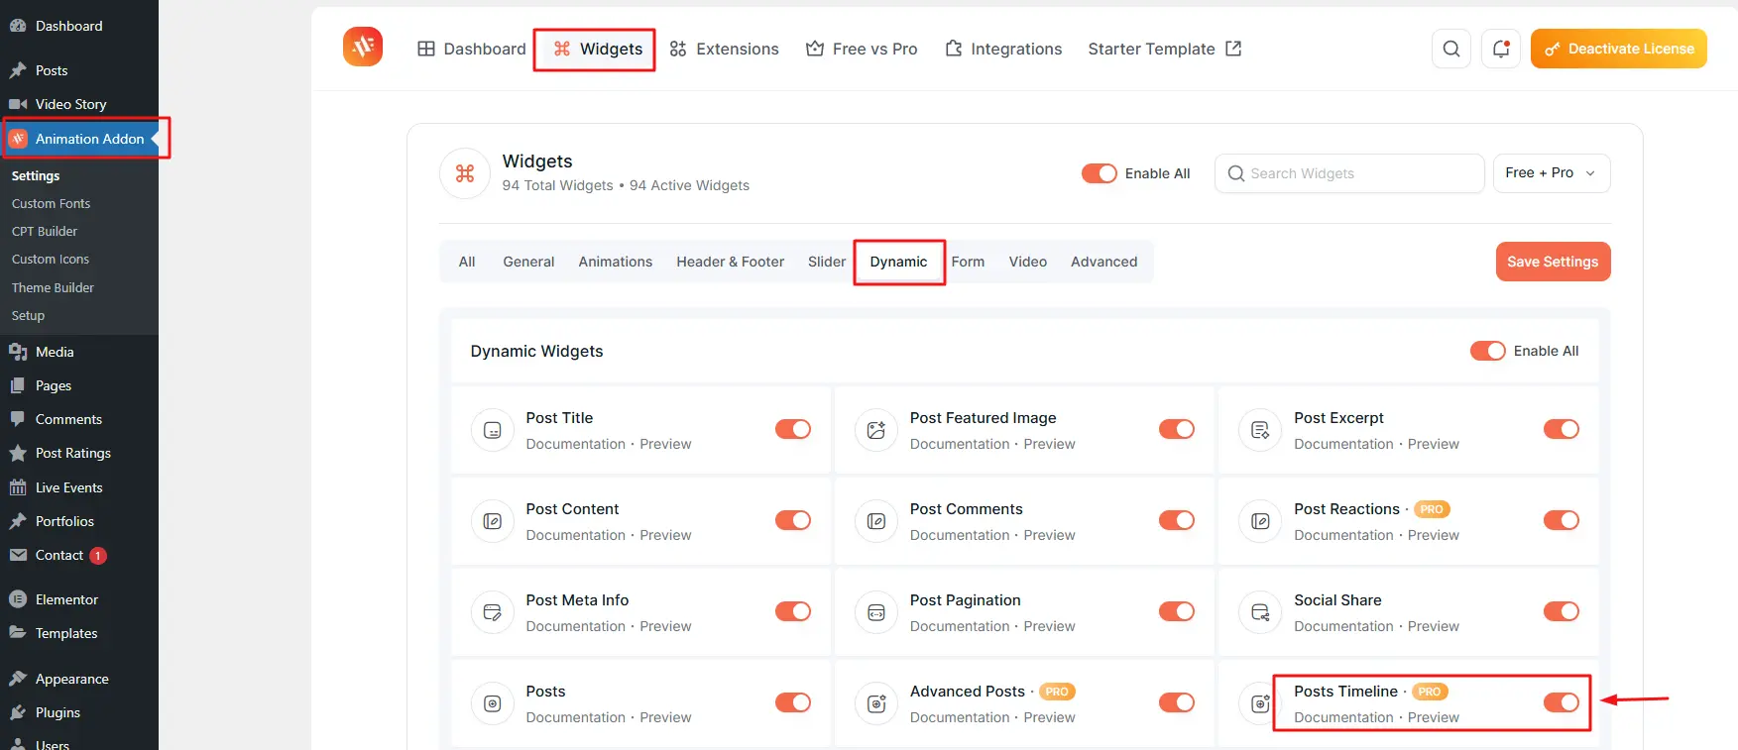
Task: Switch to the Form category tab
Action: [968, 262]
